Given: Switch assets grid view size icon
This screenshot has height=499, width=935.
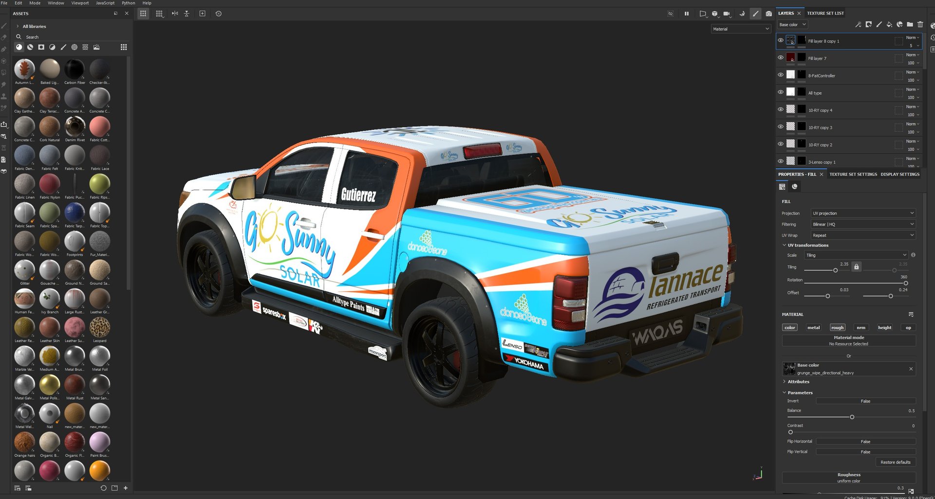Looking at the screenshot, I should coord(124,47).
